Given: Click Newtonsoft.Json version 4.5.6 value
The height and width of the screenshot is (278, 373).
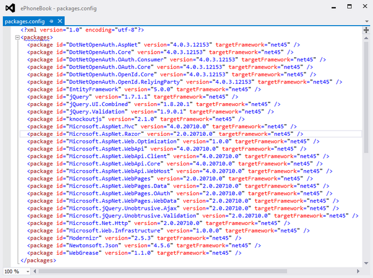Looking at the screenshot, I should 162,245.
